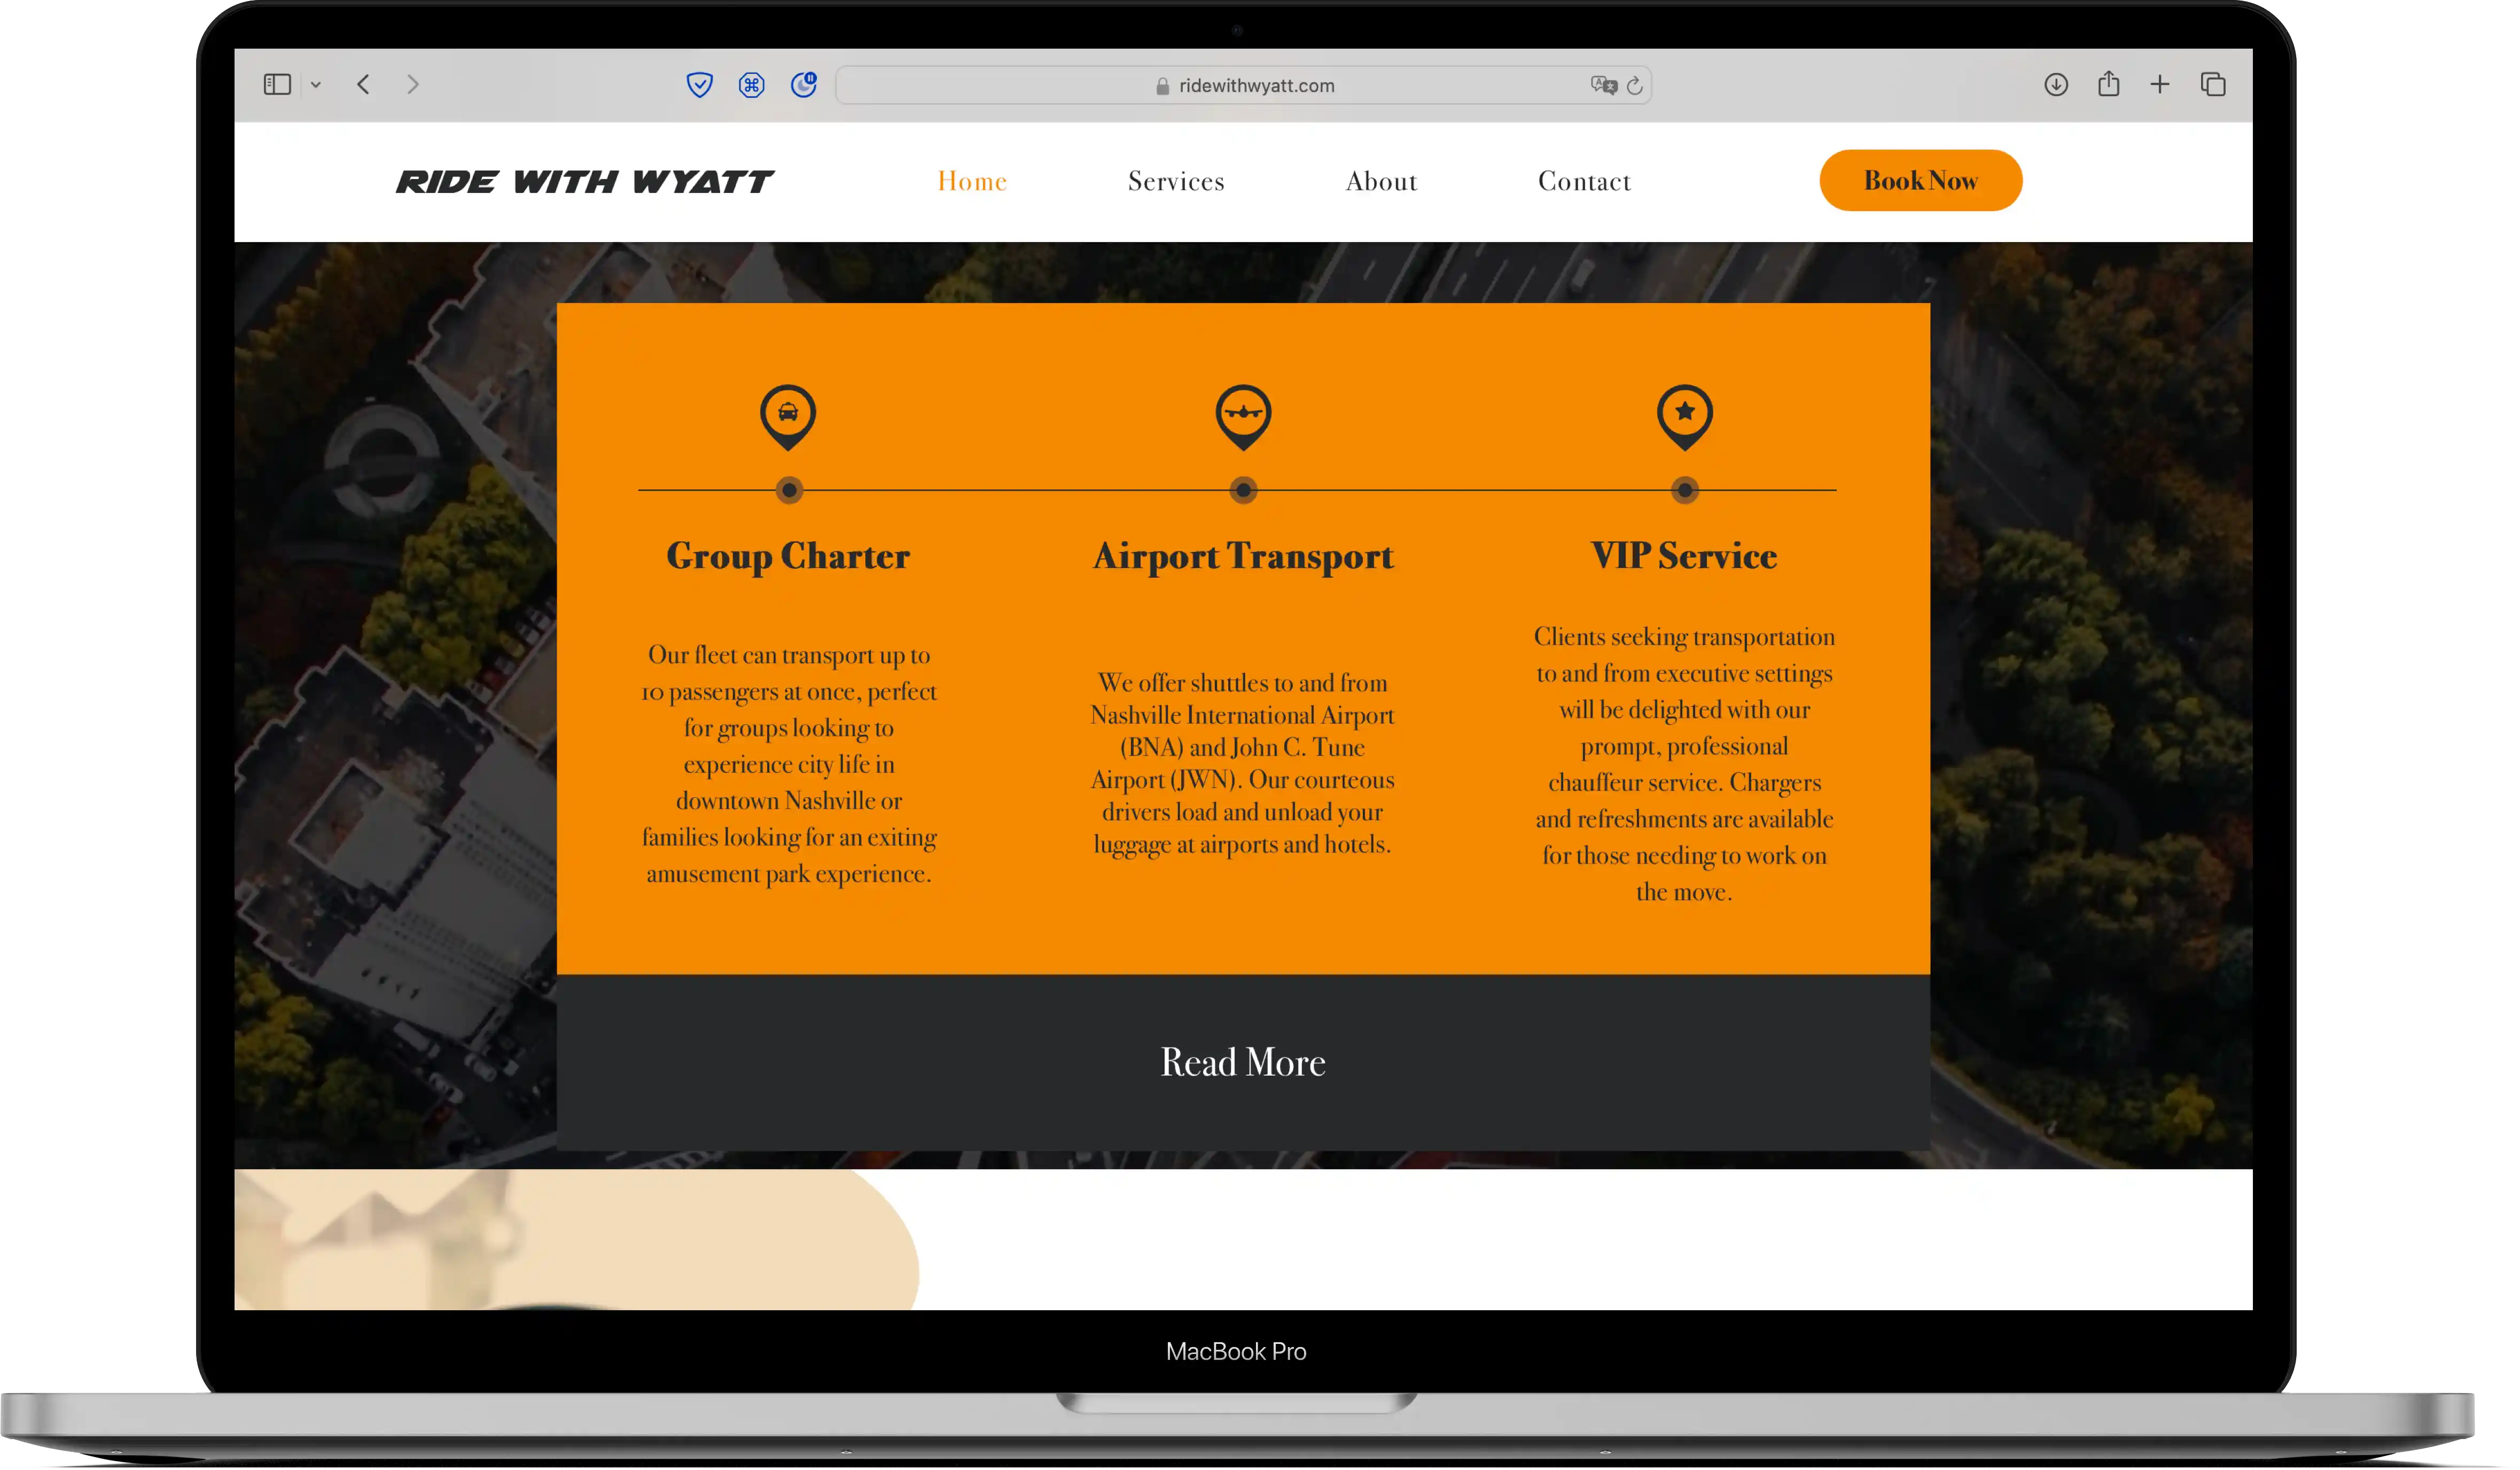
Task: Click the About navigation link
Action: [x=1382, y=180]
